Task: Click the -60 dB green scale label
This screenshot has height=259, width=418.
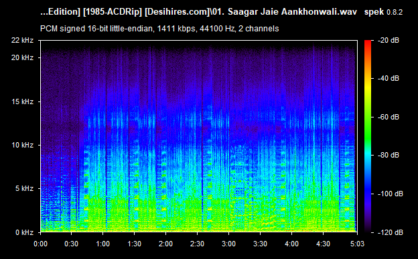Action: (388, 117)
